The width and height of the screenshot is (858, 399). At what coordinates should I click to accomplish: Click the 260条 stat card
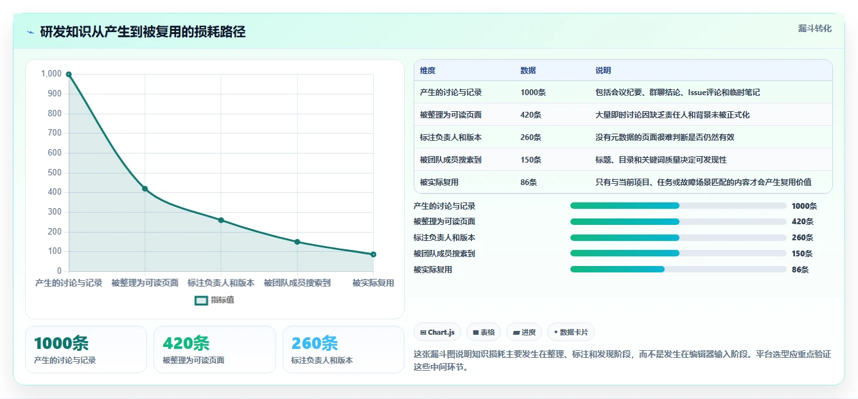point(344,350)
